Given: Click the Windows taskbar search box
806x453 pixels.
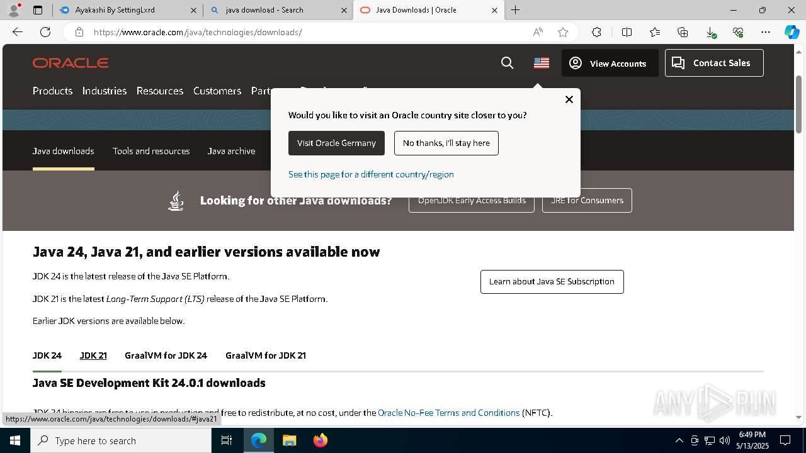Looking at the screenshot, I should pos(121,440).
